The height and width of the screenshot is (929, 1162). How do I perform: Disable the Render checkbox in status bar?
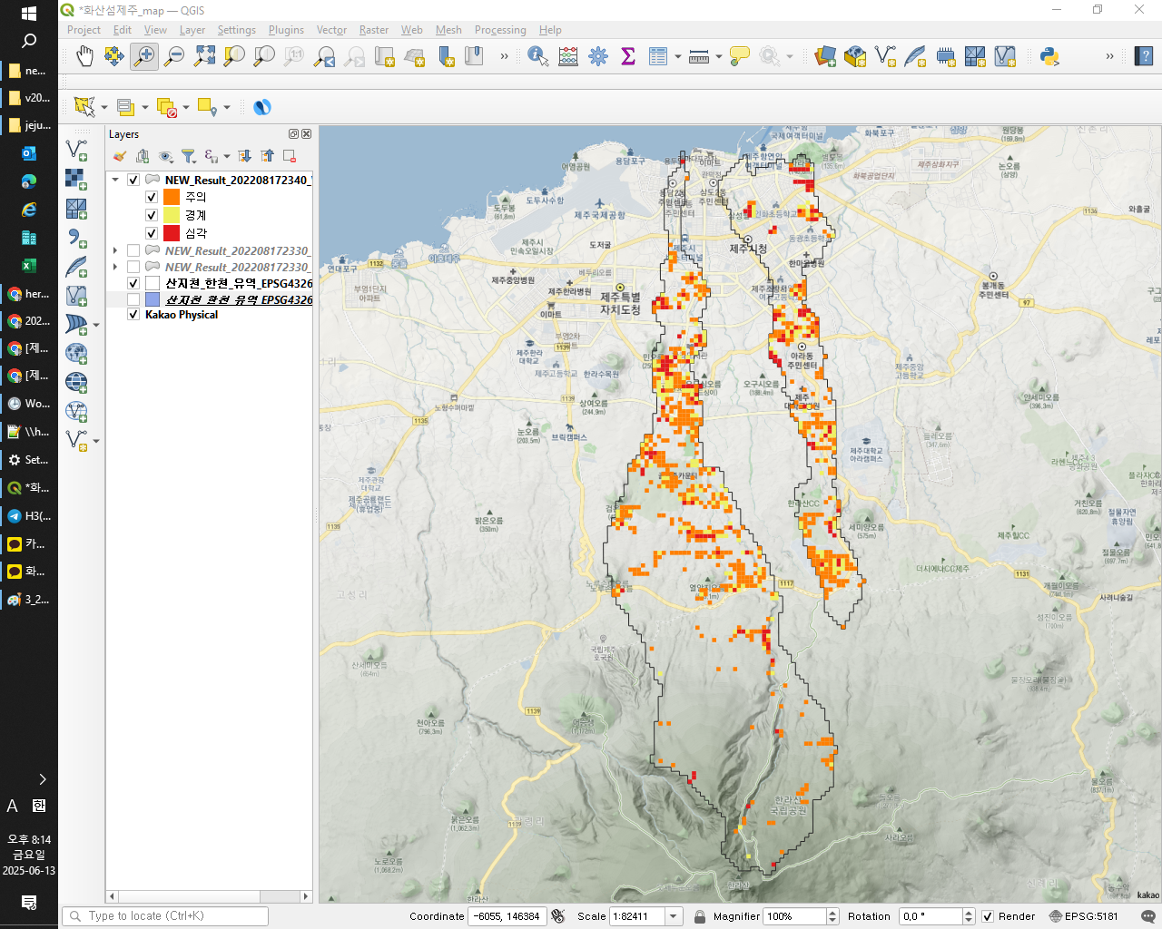click(988, 916)
